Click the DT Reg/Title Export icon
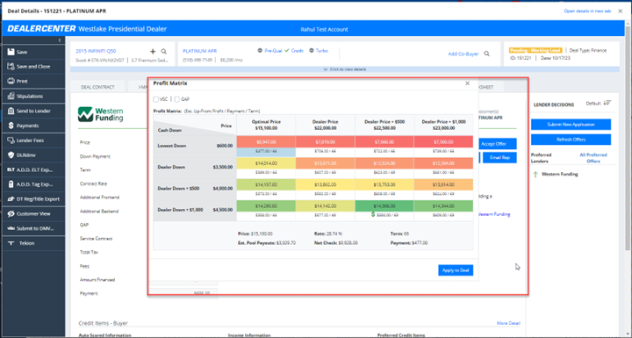Viewport: 632px width, 338px height. coord(11,198)
